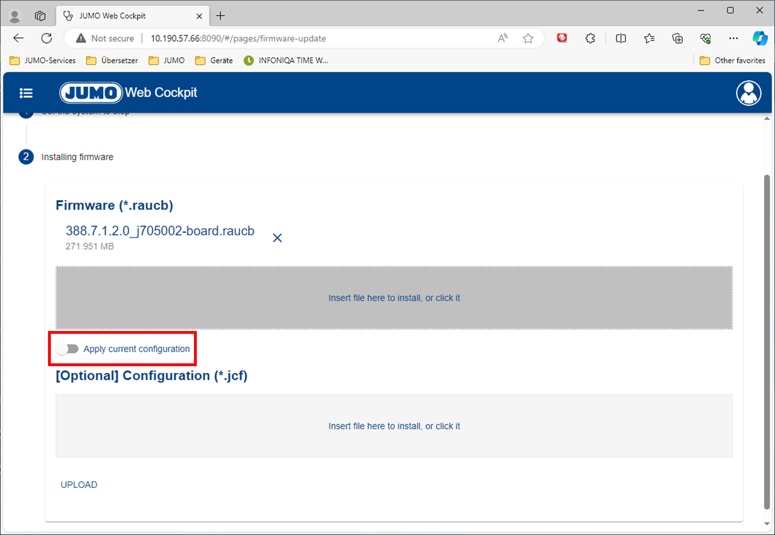Open browser settings and more menu
Viewport: 775px width, 535px height.
click(733, 39)
